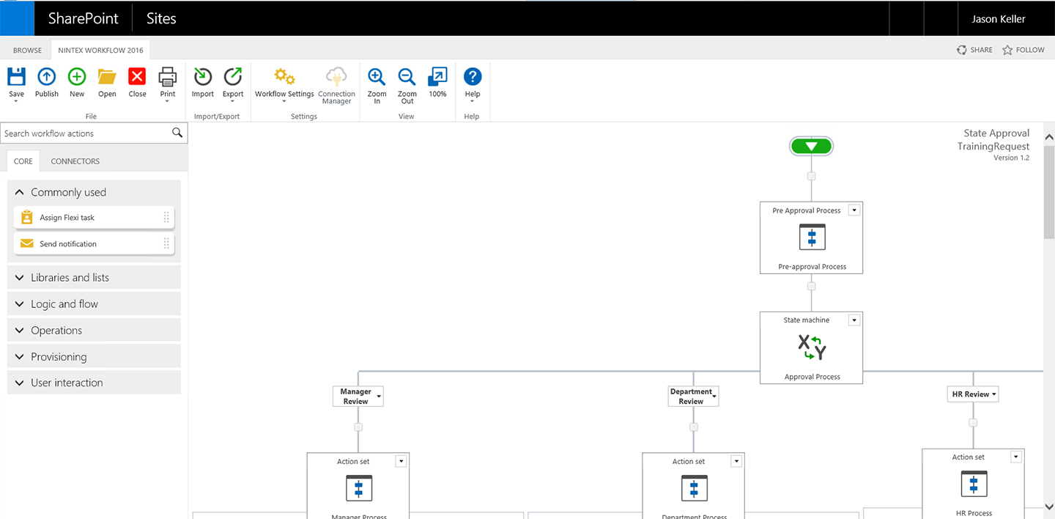Viewport: 1055px width, 519px height.
Task: Click insertion point under Department Review
Action: 694,427
